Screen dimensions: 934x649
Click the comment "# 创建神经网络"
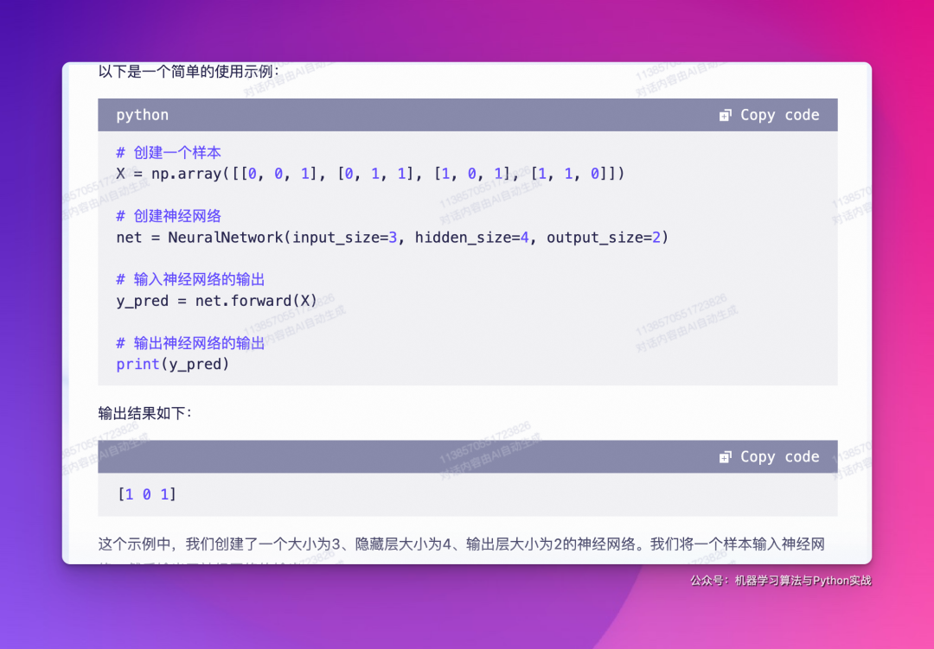coord(169,215)
